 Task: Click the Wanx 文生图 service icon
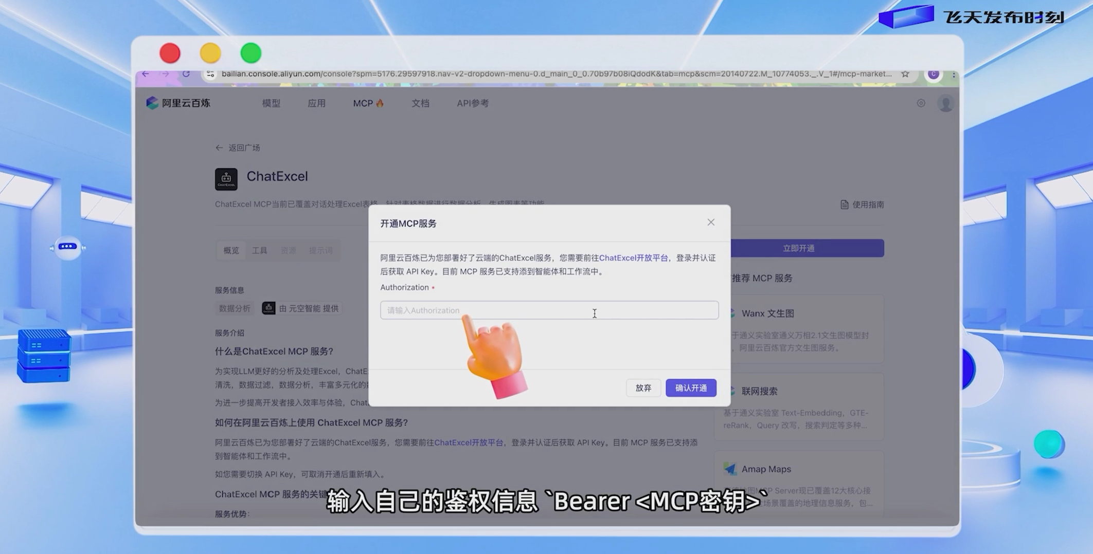(x=732, y=313)
